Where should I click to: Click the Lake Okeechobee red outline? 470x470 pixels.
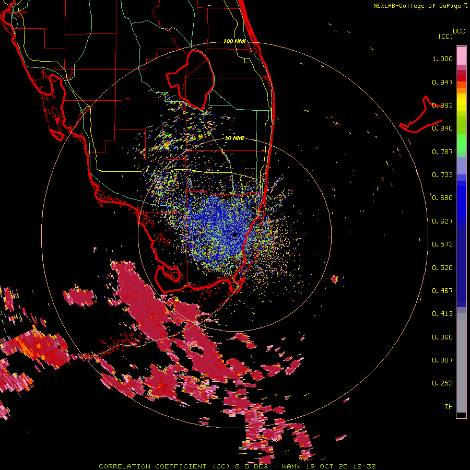pos(191,79)
